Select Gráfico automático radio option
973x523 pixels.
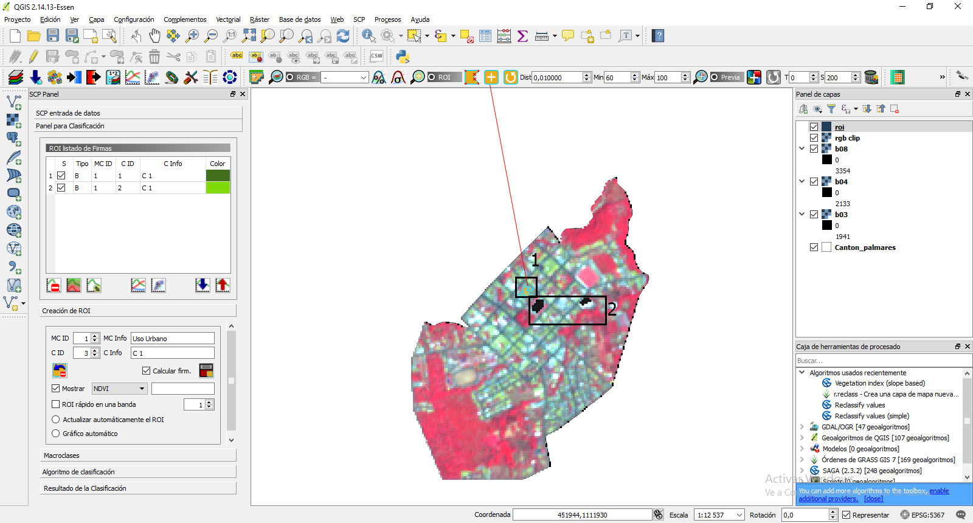[x=56, y=433]
